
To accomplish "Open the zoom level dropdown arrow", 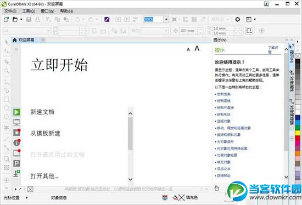I will point(166,19).
